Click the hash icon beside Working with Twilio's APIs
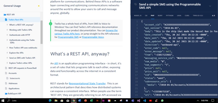218x103 pixels. (x=7, y=30)
